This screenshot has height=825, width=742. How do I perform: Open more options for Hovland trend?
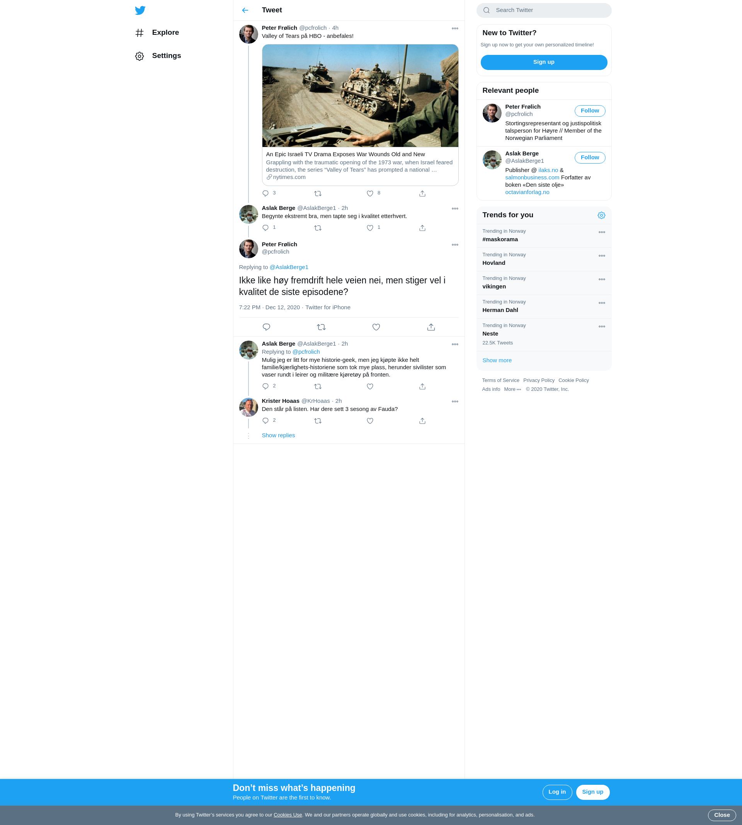click(x=601, y=256)
